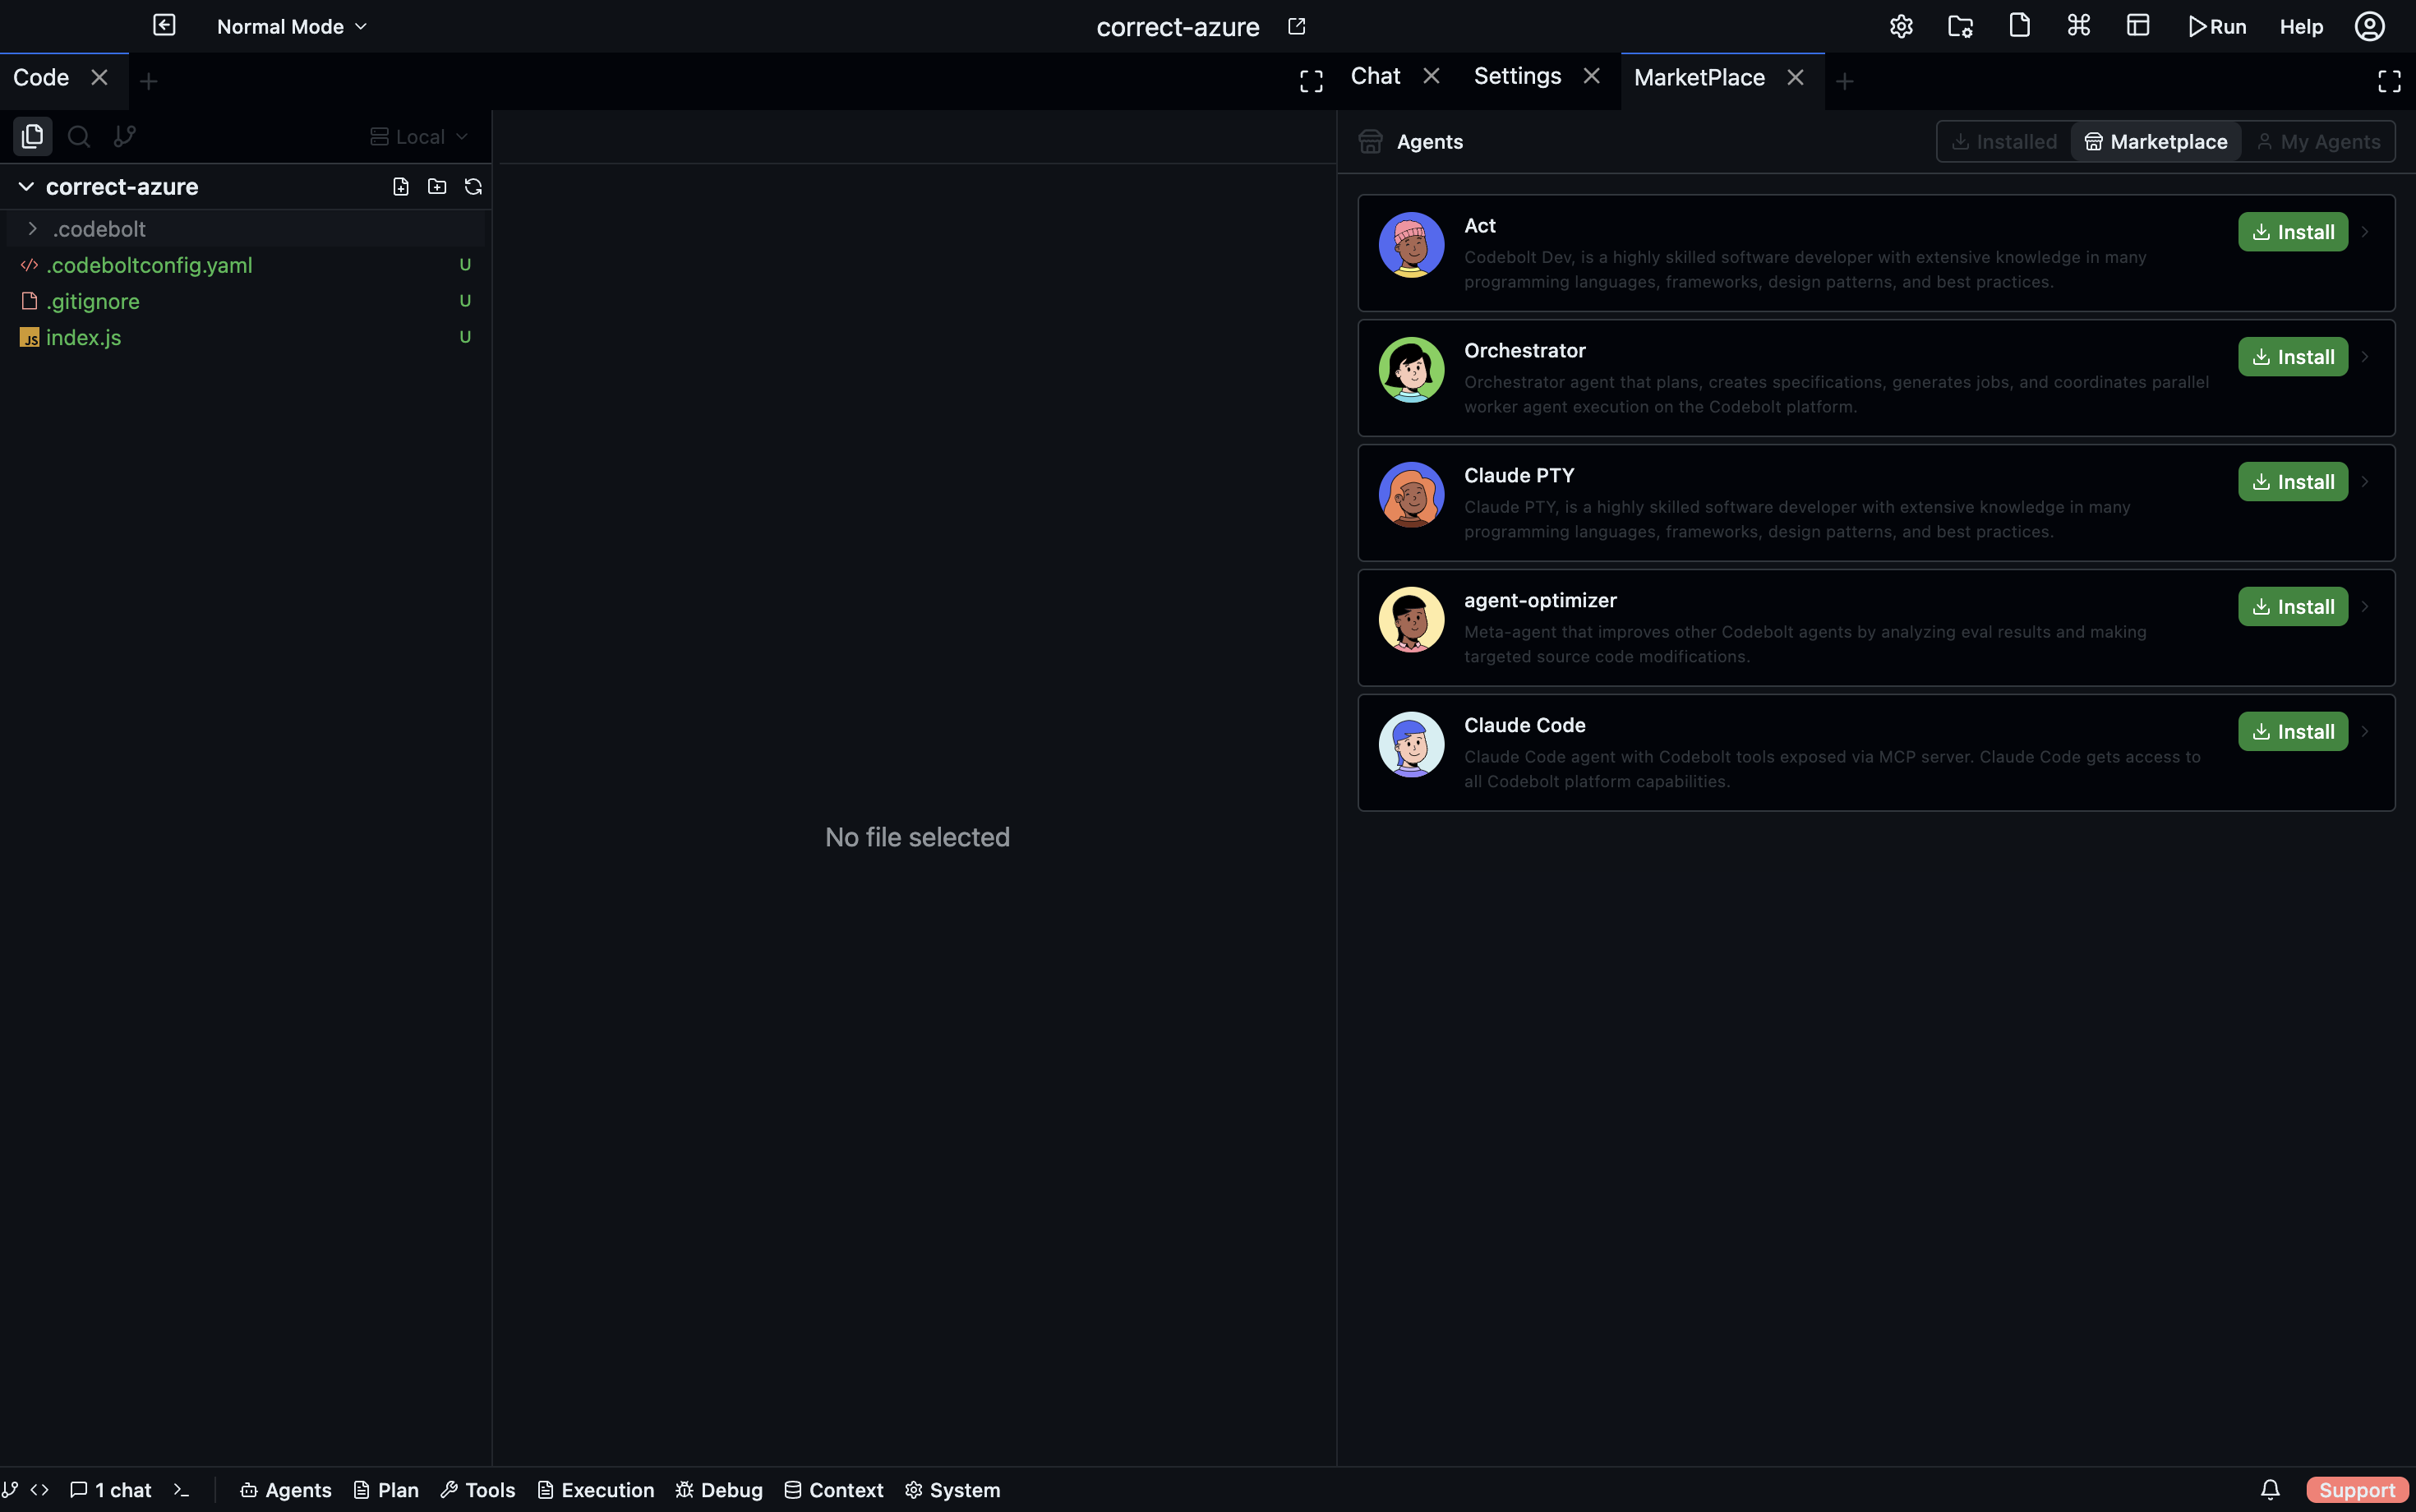2416x1512 pixels.
Task: Open the Local environment dropdown
Action: (420, 137)
